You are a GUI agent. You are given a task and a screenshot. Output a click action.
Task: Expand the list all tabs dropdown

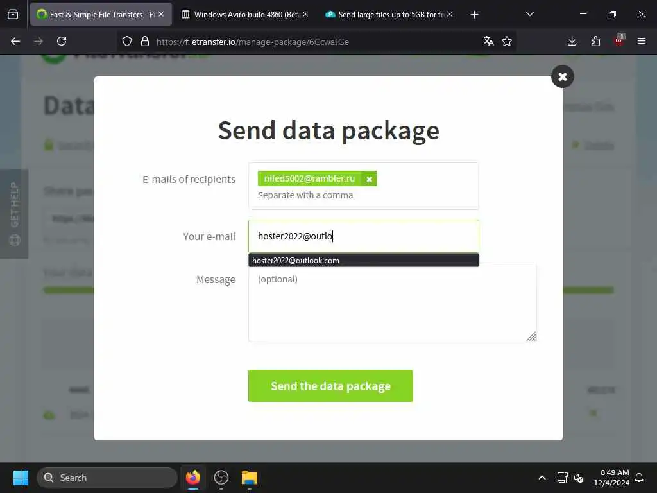[529, 15]
